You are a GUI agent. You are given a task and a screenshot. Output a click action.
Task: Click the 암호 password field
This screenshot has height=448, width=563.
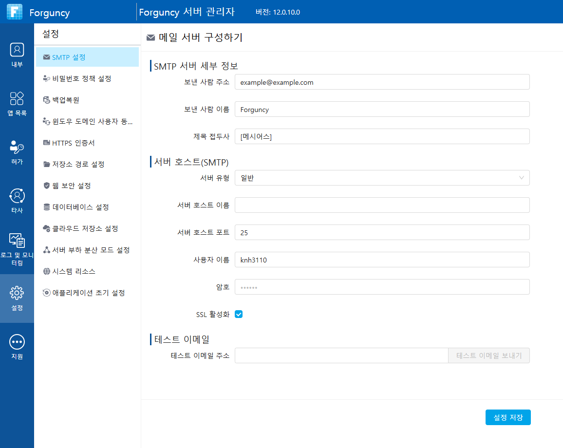point(382,287)
